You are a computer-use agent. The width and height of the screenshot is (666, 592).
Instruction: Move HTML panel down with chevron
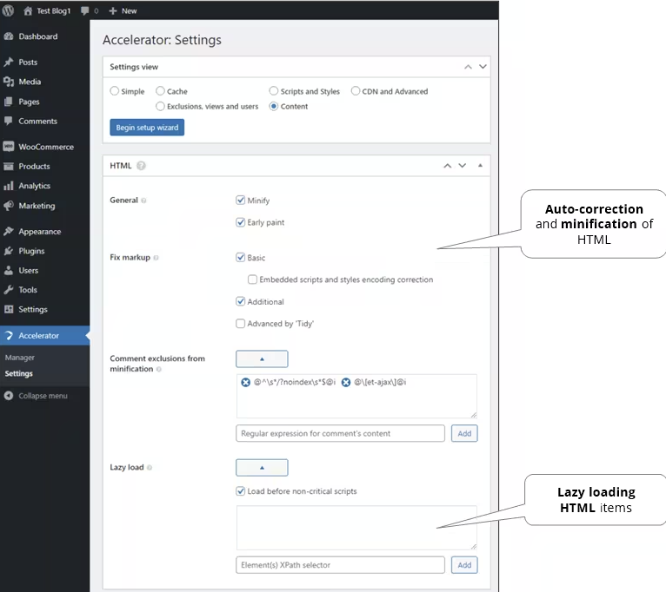point(463,166)
